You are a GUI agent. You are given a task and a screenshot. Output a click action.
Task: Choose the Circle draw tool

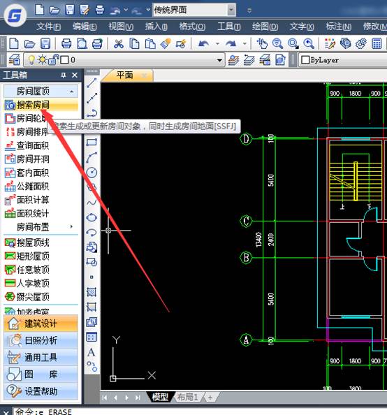[92, 173]
